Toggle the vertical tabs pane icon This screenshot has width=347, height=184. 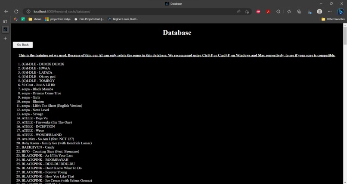(x=5, y=22)
